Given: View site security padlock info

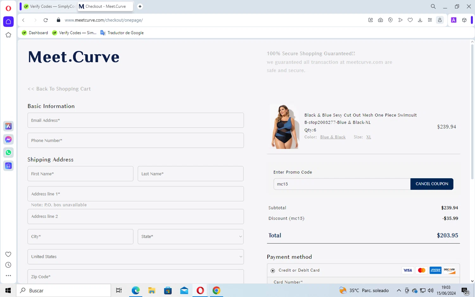Looking at the screenshot, I should tap(58, 20).
